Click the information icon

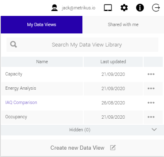[x=140, y=8]
